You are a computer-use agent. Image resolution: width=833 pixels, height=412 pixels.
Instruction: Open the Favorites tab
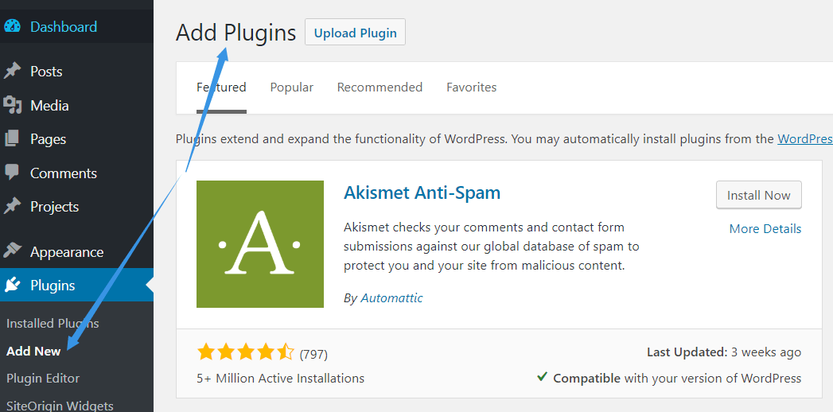pyautogui.click(x=471, y=87)
